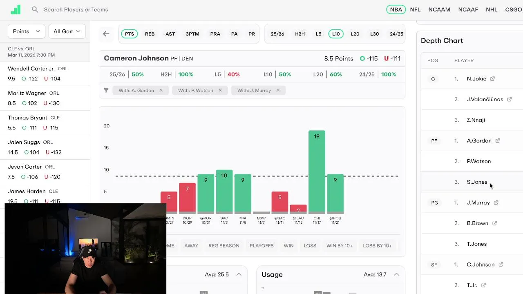Collapse the Usage panel chevron

(x=396, y=274)
